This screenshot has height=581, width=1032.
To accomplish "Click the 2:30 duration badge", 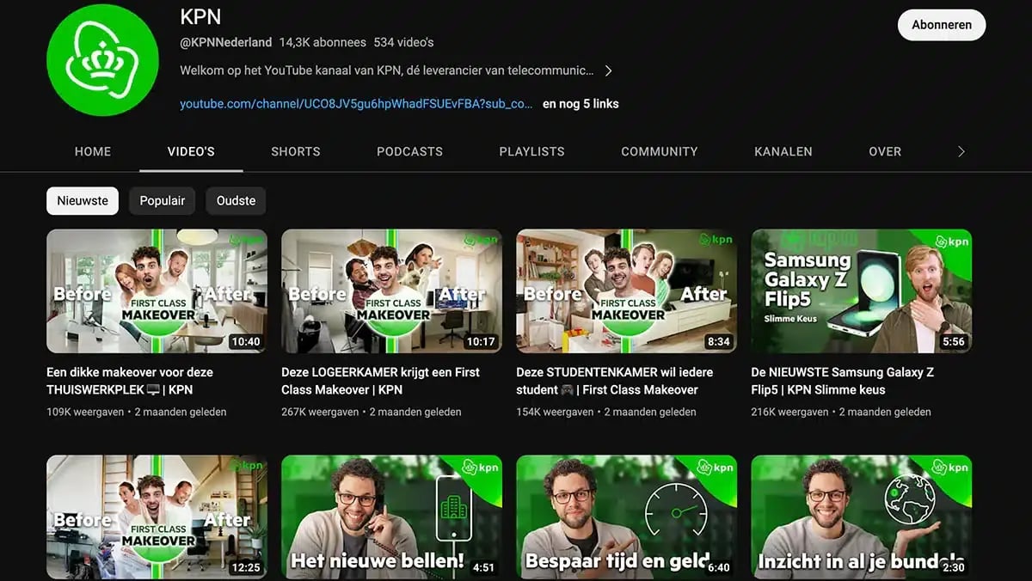I will coord(953,567).
